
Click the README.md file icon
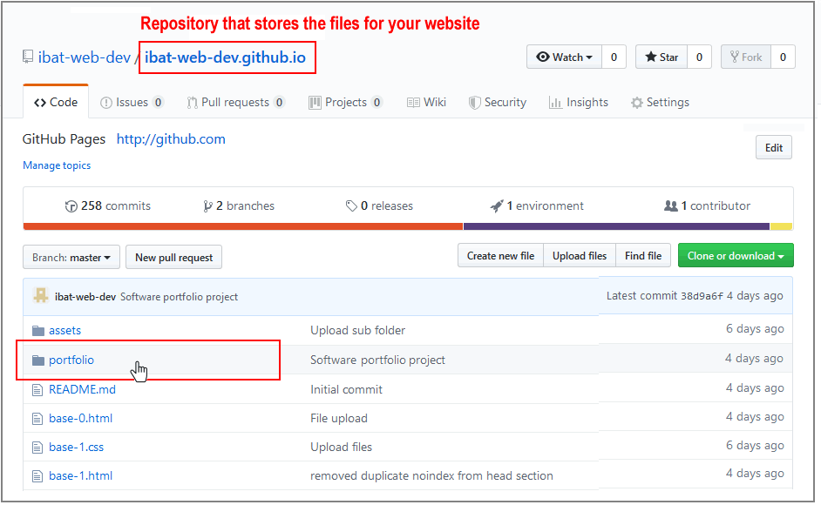point(37,390)
